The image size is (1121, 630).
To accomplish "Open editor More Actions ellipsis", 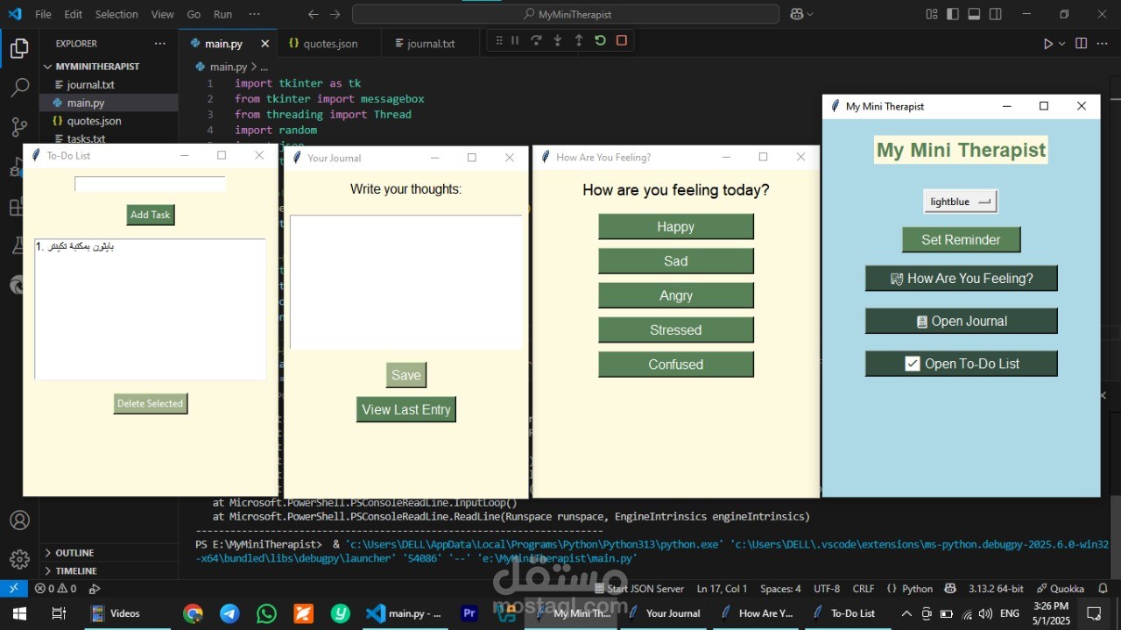I will (x=1103, y=44).
